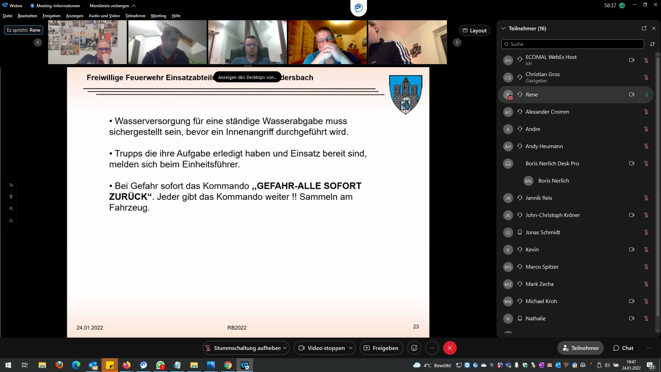Click Freigeben share button in control bar

[381, 348]
